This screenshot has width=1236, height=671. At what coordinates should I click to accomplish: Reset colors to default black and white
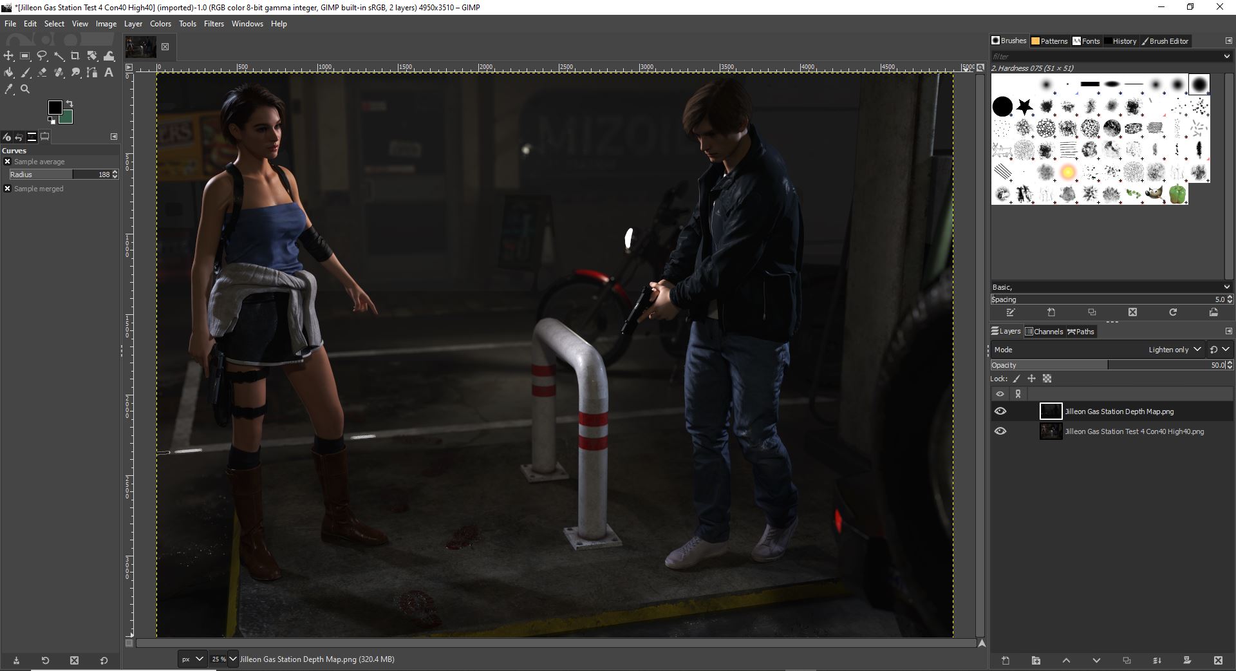[51, 120]
